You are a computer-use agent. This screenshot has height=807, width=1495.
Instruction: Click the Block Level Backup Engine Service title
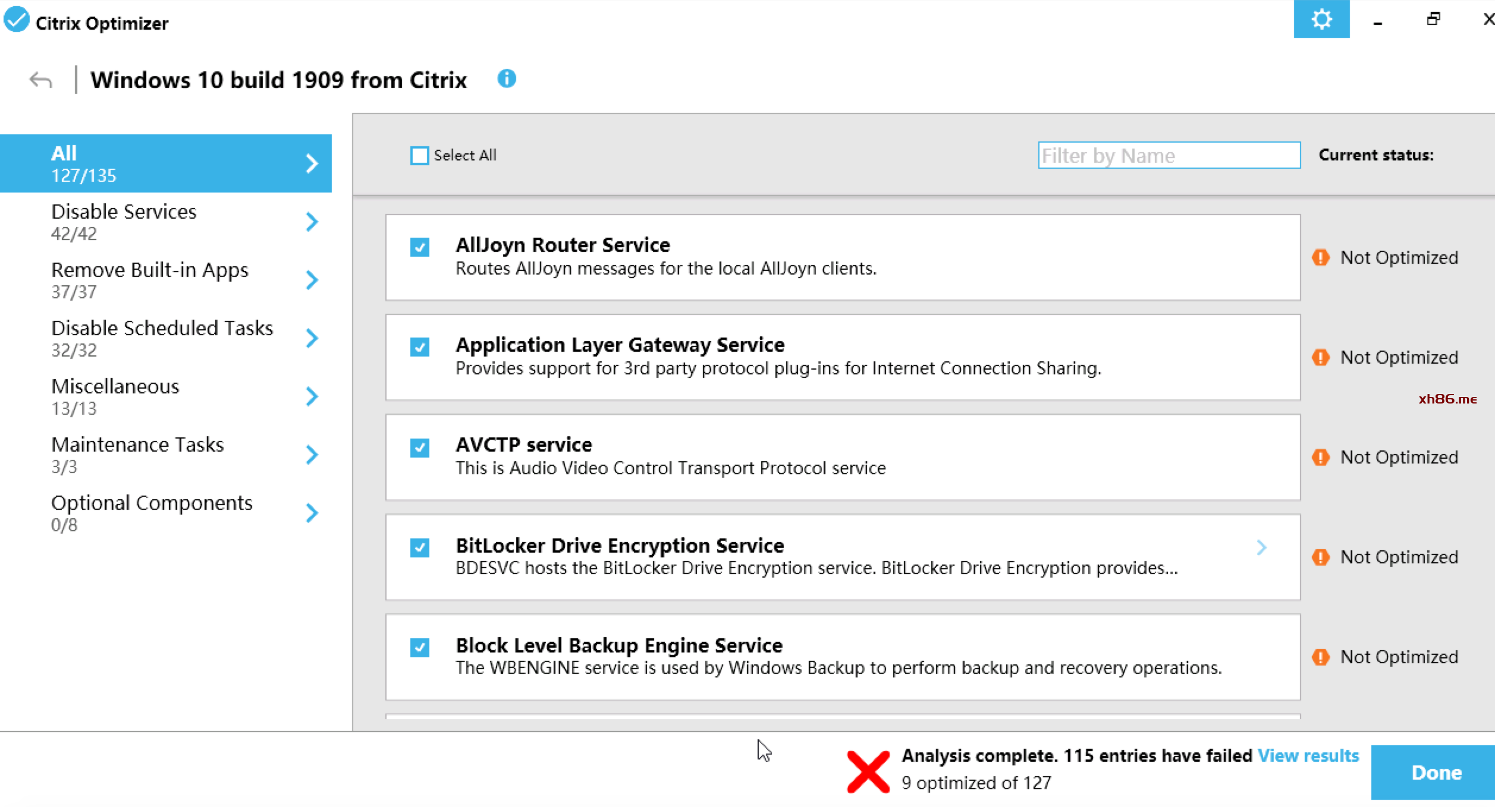point(619,645)
